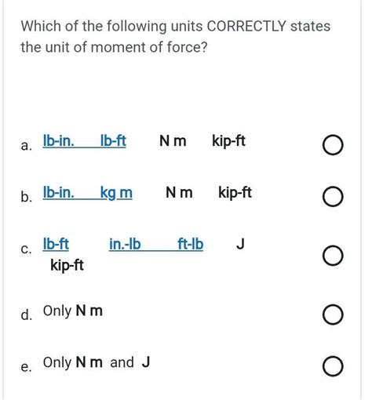Open the ft-lb link in option c
This screenshot has height=400, width=372.
click(191, 245)
